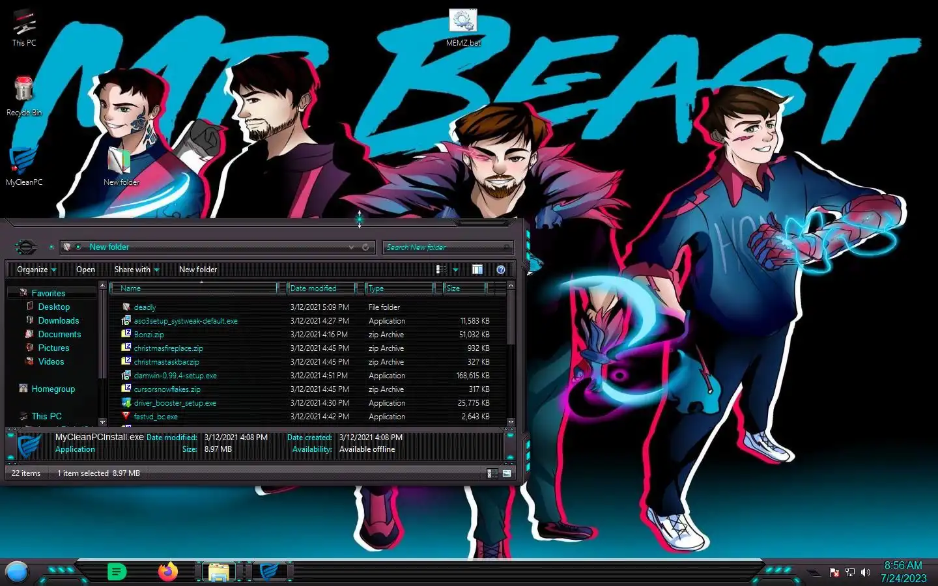The image size is (938, 586).
Task: Sort by Type column header
Action: (400, 288)
